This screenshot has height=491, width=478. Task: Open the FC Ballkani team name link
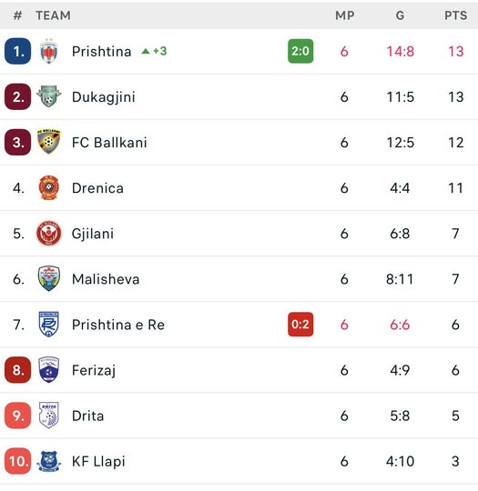tap(109, 143)
